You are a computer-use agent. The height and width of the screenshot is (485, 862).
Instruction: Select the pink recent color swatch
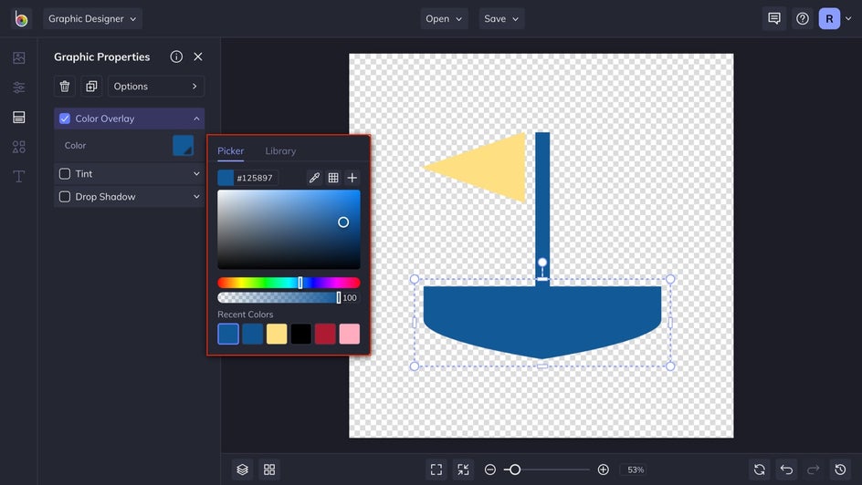(x=349, y=334)
